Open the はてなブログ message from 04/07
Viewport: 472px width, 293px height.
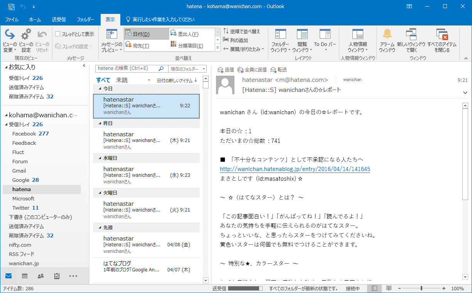pyautogui.click(x=147, y=267)
